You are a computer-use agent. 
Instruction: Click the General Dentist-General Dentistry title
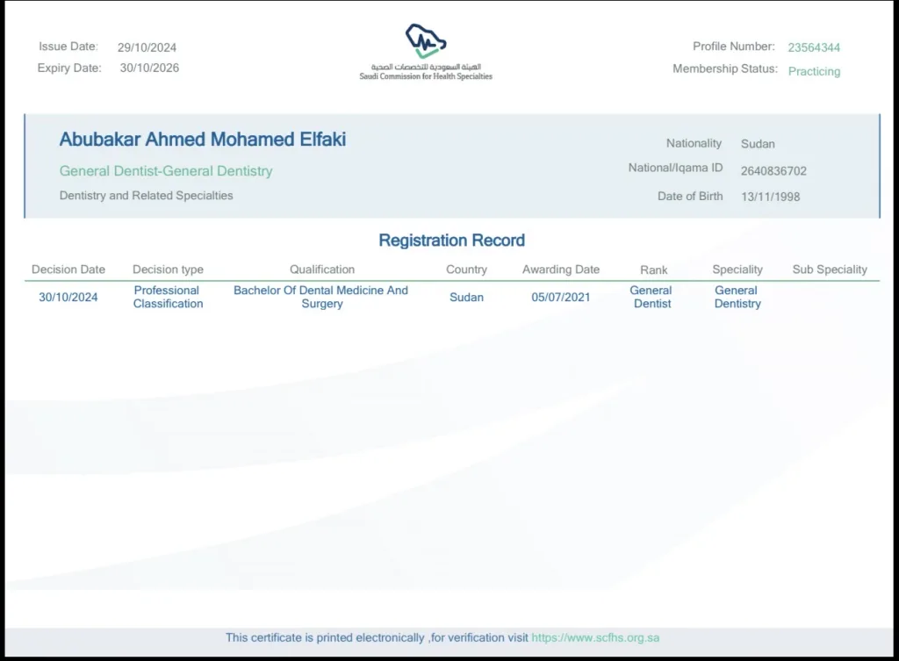click(166, 171)
